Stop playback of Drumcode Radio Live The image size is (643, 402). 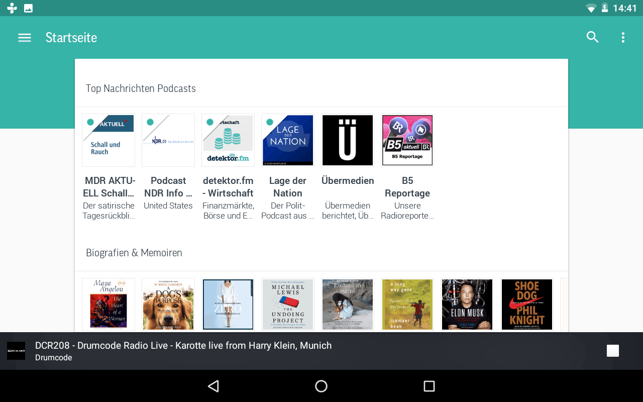(x=613, y=351)
